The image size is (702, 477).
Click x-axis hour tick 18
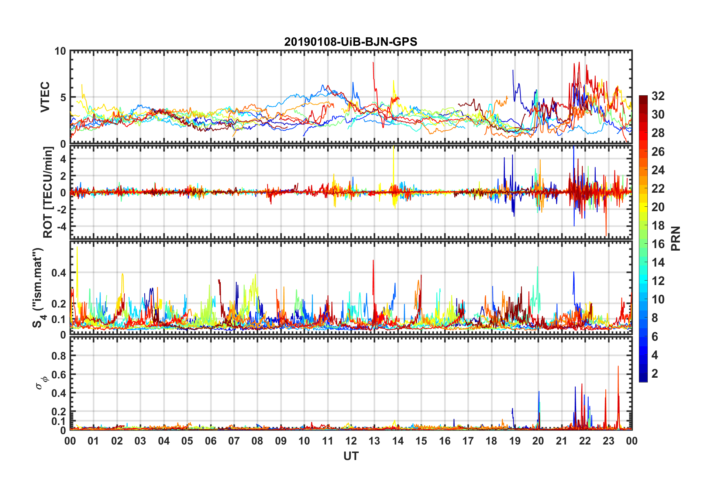tap(491, 441)
